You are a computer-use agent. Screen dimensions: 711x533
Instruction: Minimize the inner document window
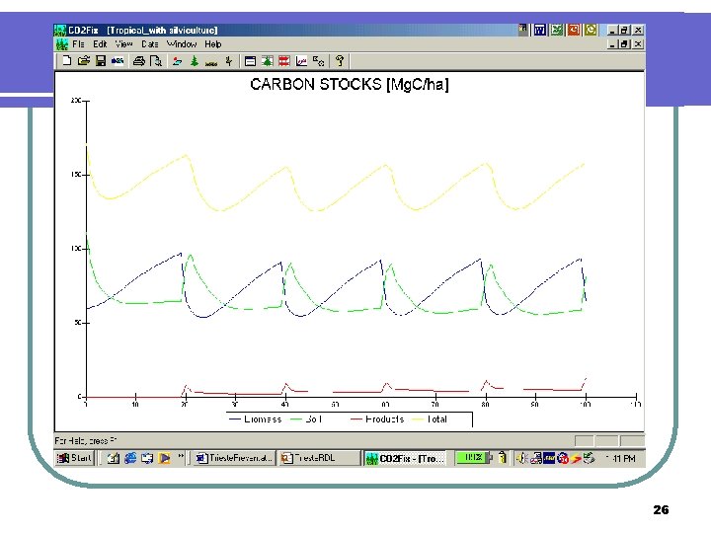(613, 44)
